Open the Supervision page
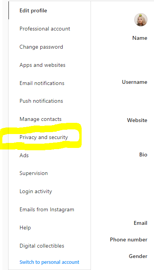 coord(34,173)
